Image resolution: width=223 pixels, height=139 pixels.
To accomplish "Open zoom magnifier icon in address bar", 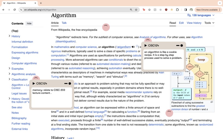I will pyautogui.click(x=131, y=10).
